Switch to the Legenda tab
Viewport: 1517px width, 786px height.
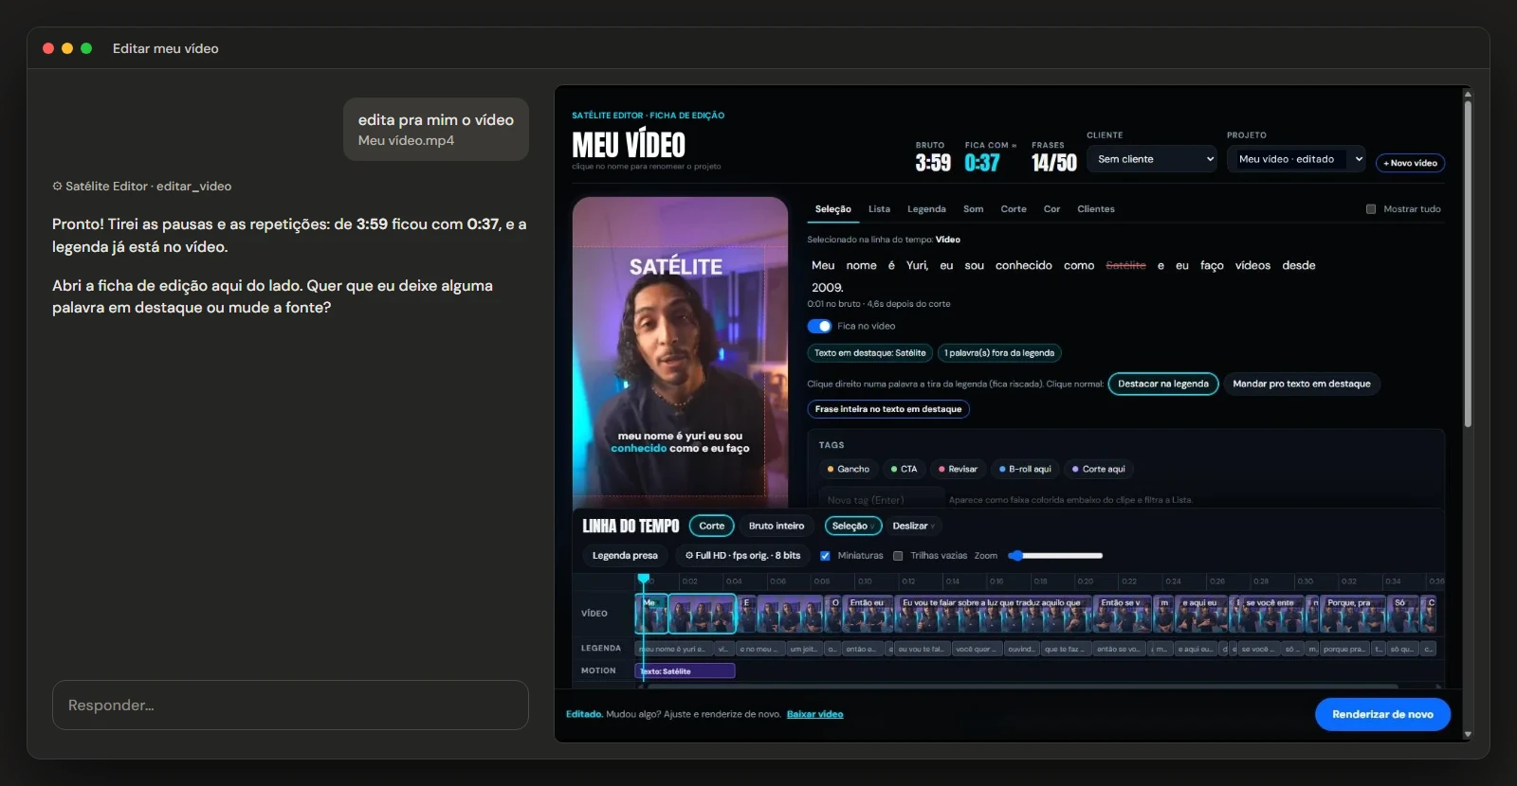(926, 209)
